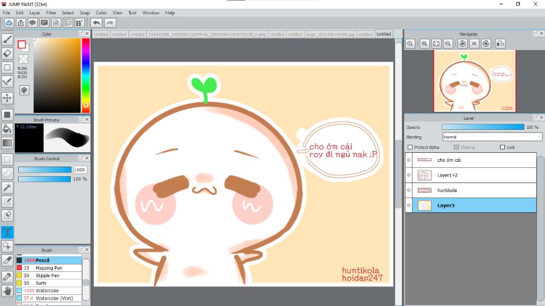Select the Mapping Pen brush
The image size is (545, 306).
[x=48, y=268]
